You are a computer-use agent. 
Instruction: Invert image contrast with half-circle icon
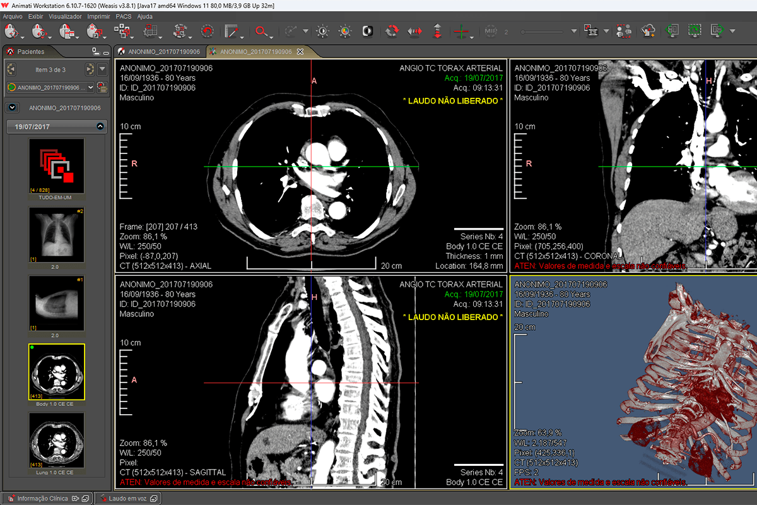pyautogui.click(x=367, y=30)
